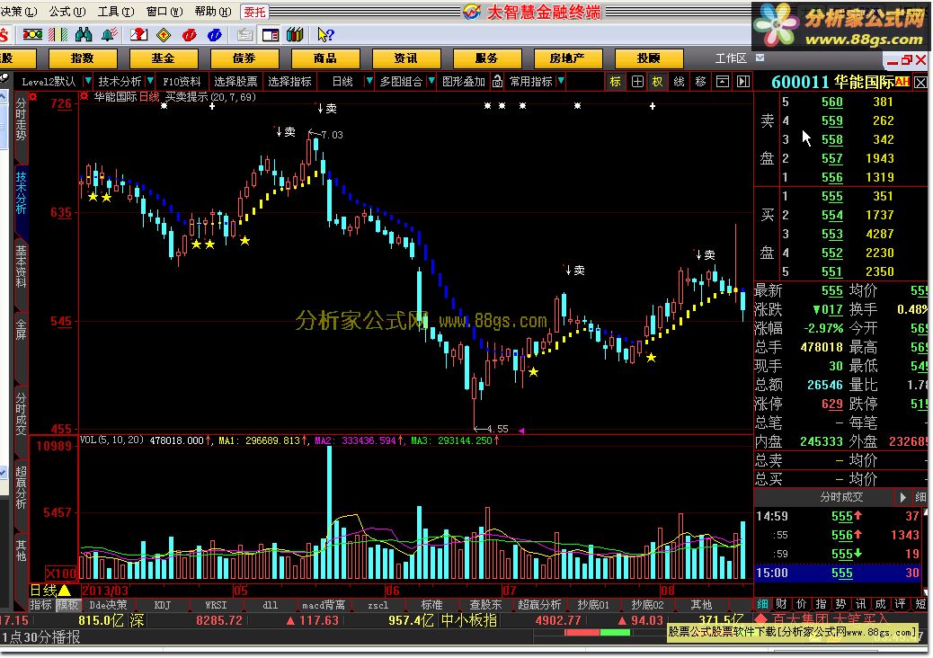Open the 窗口 menu
This screenshot has width=933, height=658.
pos(164,12)
